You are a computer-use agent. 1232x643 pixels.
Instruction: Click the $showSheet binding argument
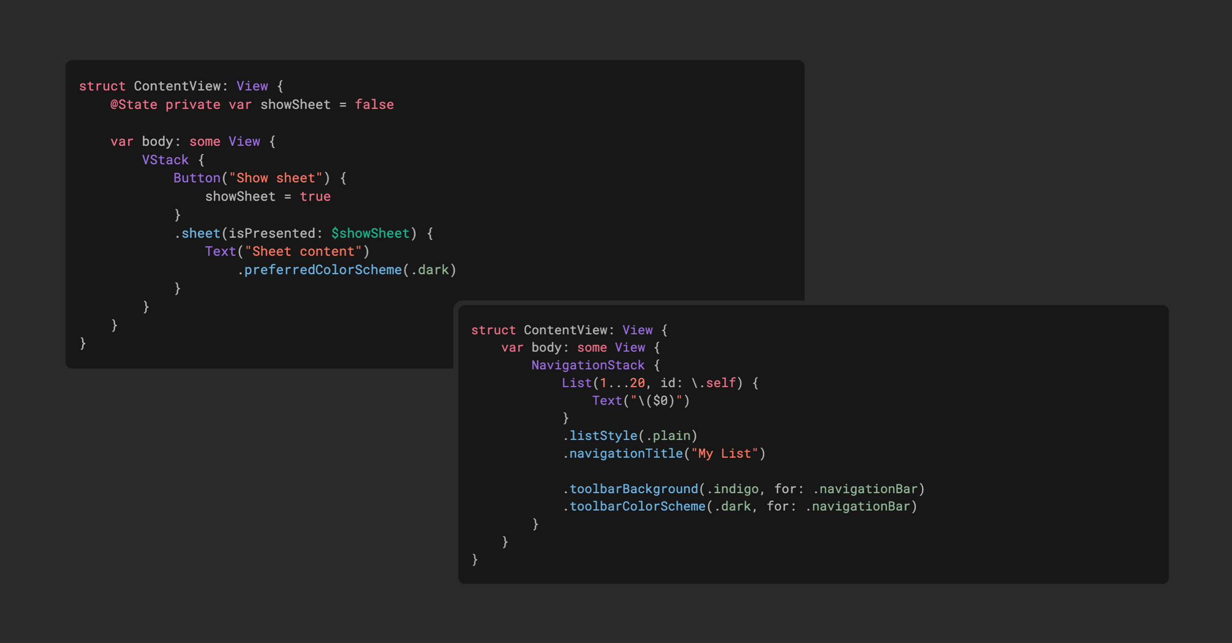pyautogui.click(x=370, y=233)
